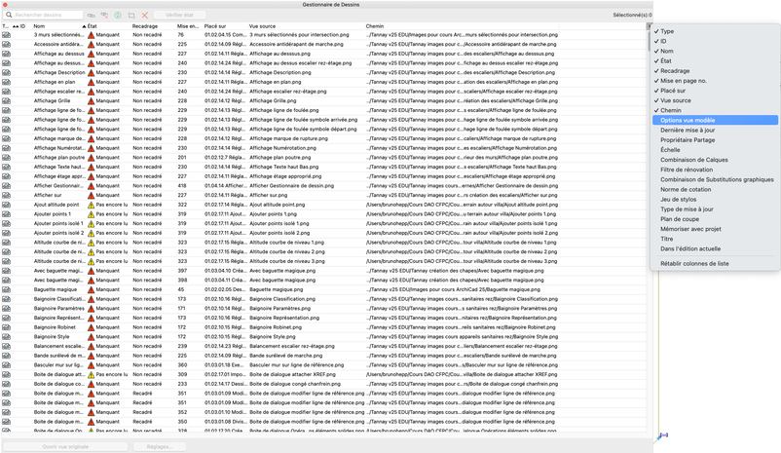The width and height of the screenshot is (781, 453).
Task: Choose 'Jeu de stylos' menu entry
Action: coord(715,200)
